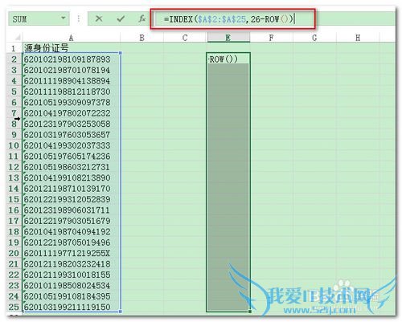Open the Insert Function fx dialog
The height and width of the screenshot is (322, 402).
tap(142, 18)
